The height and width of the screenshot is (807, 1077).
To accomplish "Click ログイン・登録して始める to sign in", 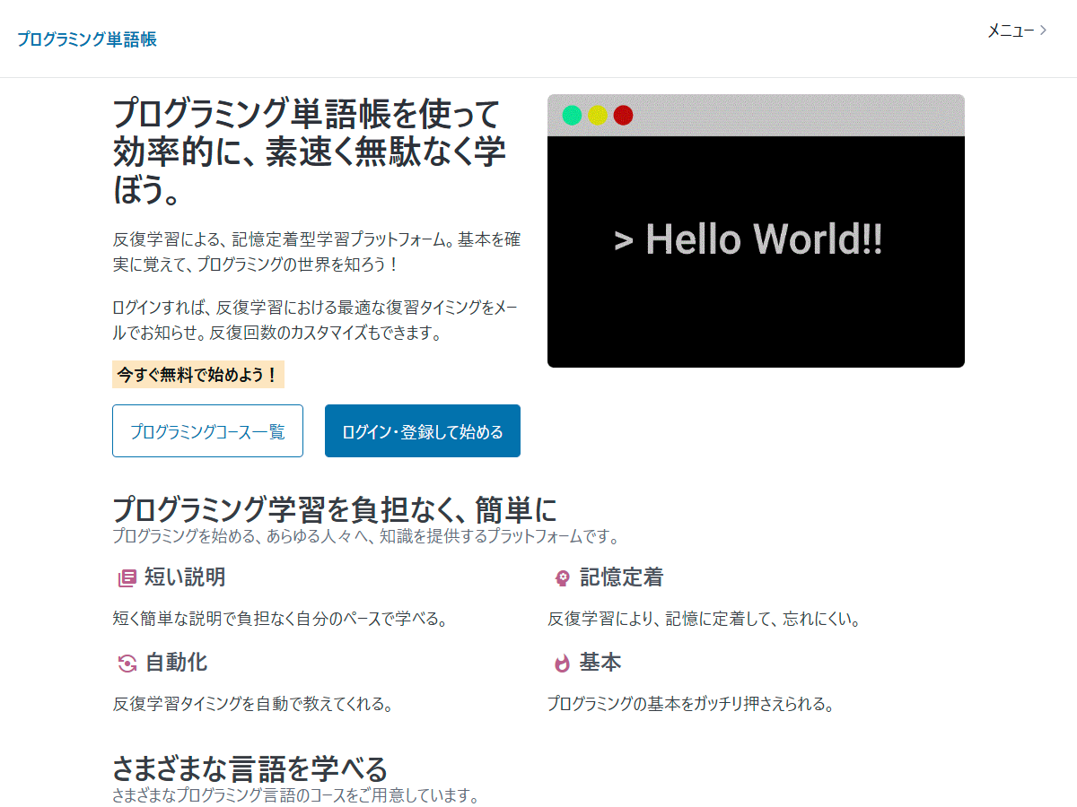I will [422, 430].
